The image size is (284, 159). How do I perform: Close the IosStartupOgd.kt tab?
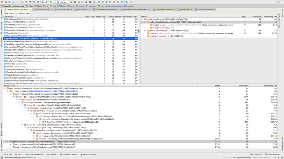click(x=51, y=9)
